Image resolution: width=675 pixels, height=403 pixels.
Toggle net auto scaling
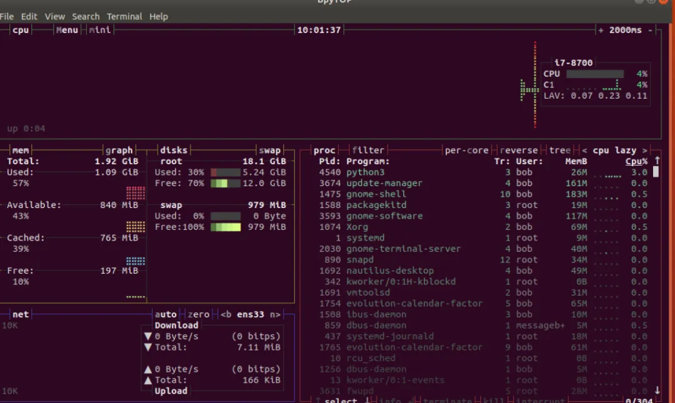point(166,314)
